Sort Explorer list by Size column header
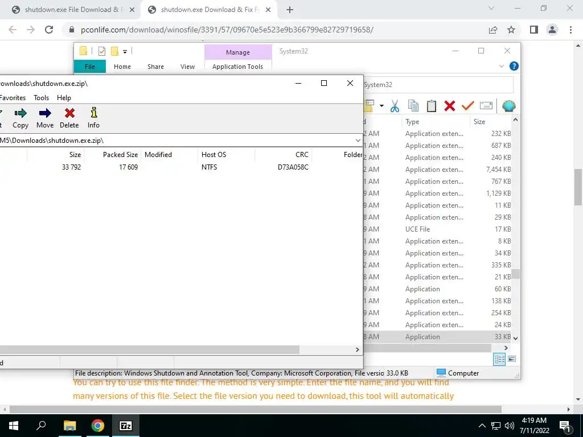Screen dimensions: 583x437 click(x=490, y=122)
